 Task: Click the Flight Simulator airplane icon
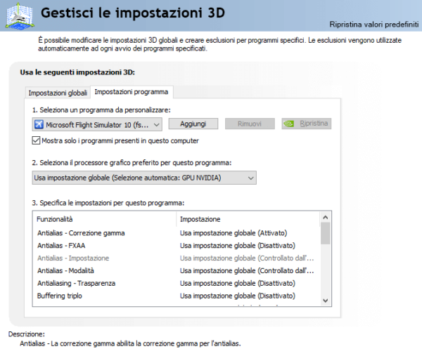click(39, 124)
